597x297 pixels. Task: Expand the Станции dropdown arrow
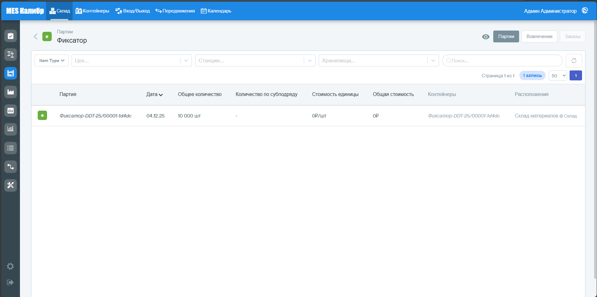coord(309,60)
